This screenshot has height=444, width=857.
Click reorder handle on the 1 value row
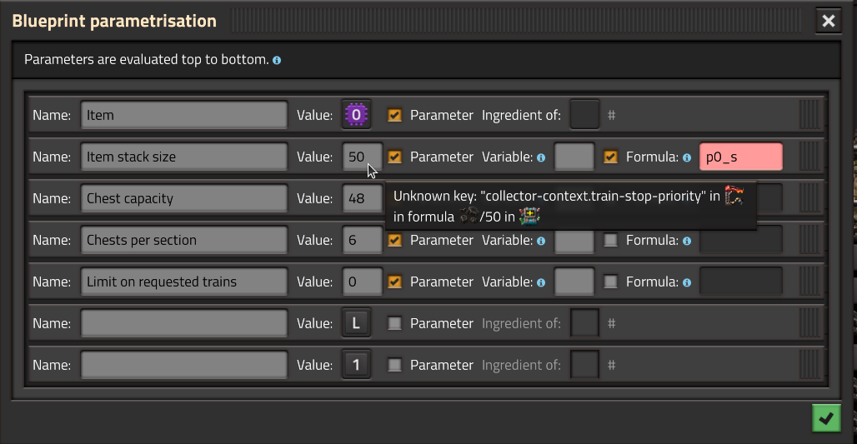[809, 365]
